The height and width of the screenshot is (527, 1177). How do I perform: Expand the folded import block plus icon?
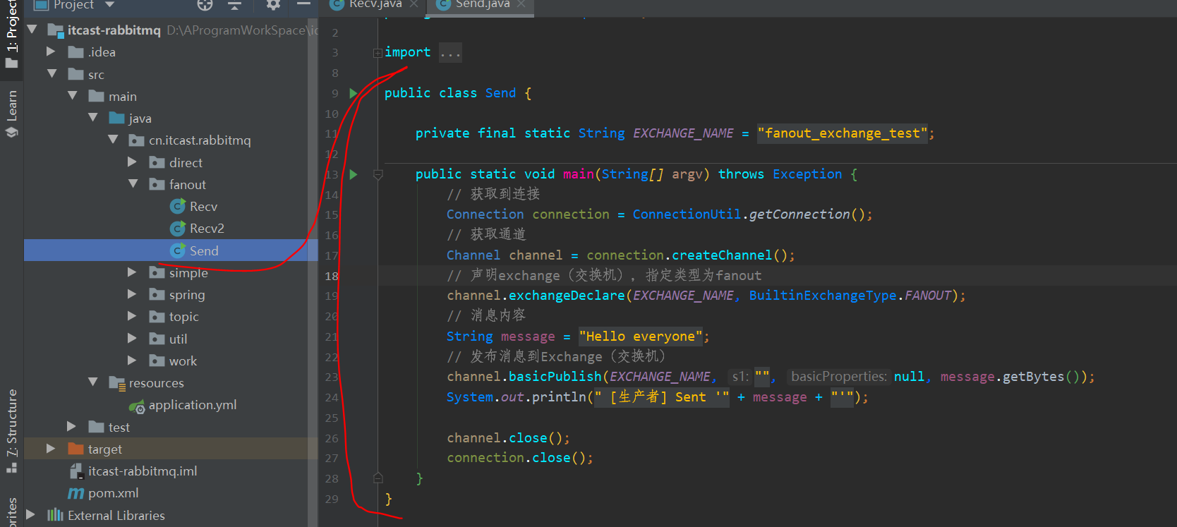tap(378, 53)
